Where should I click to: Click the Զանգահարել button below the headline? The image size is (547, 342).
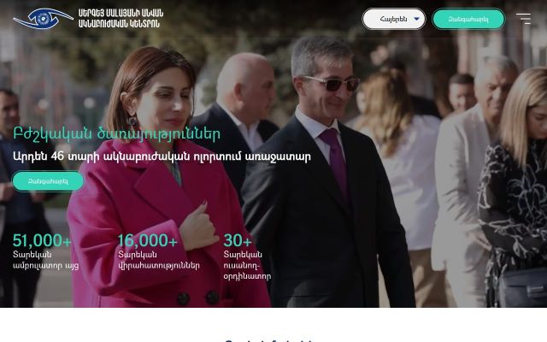48,181
